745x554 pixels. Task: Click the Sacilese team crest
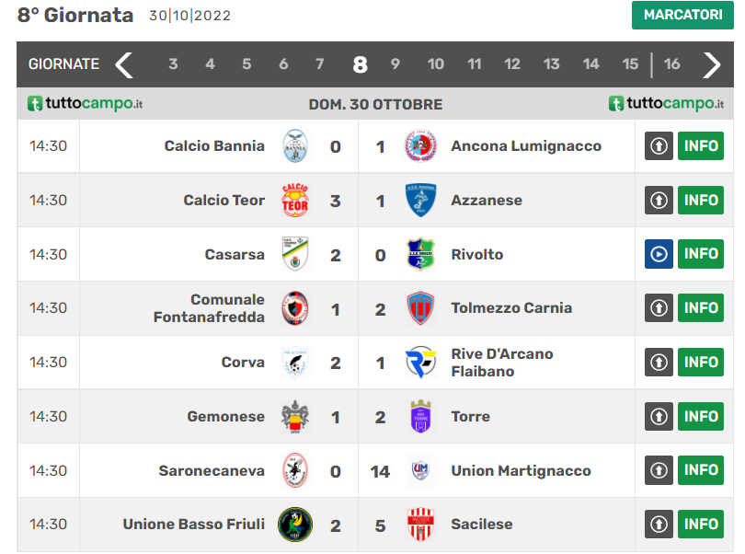pos(420,525)
